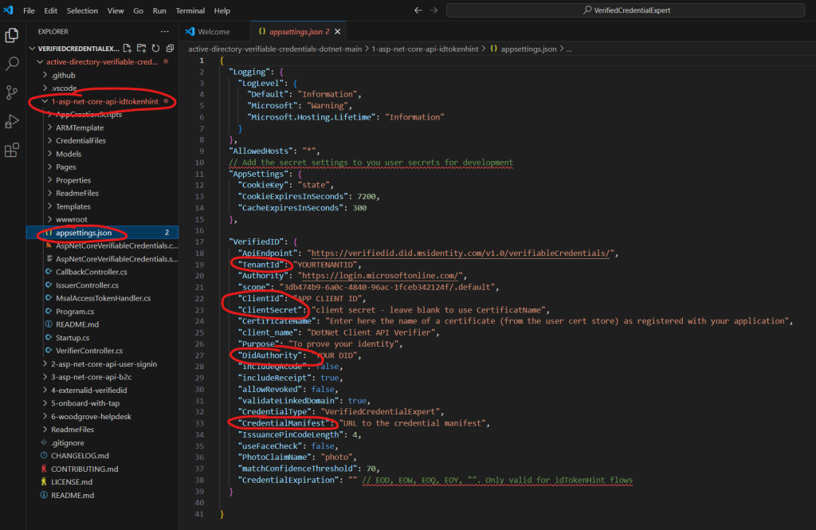
Task: Refresh the Explorer tree
Action: tap(155, 49)
